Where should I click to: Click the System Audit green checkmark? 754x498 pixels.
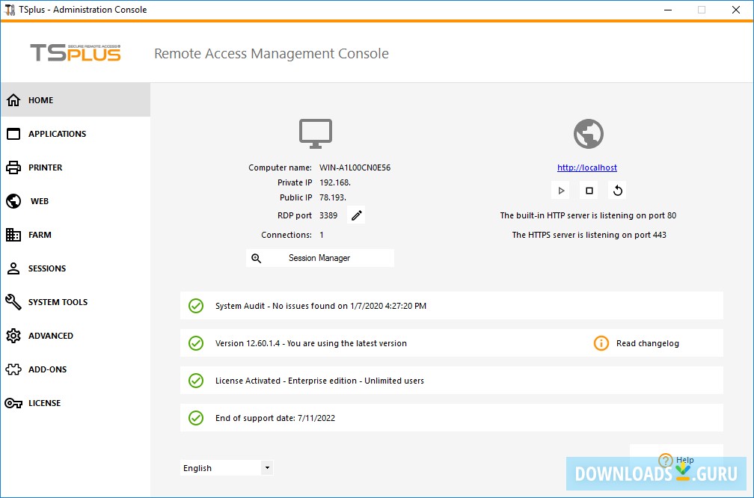pyautogui.click(x=196, y=306)
